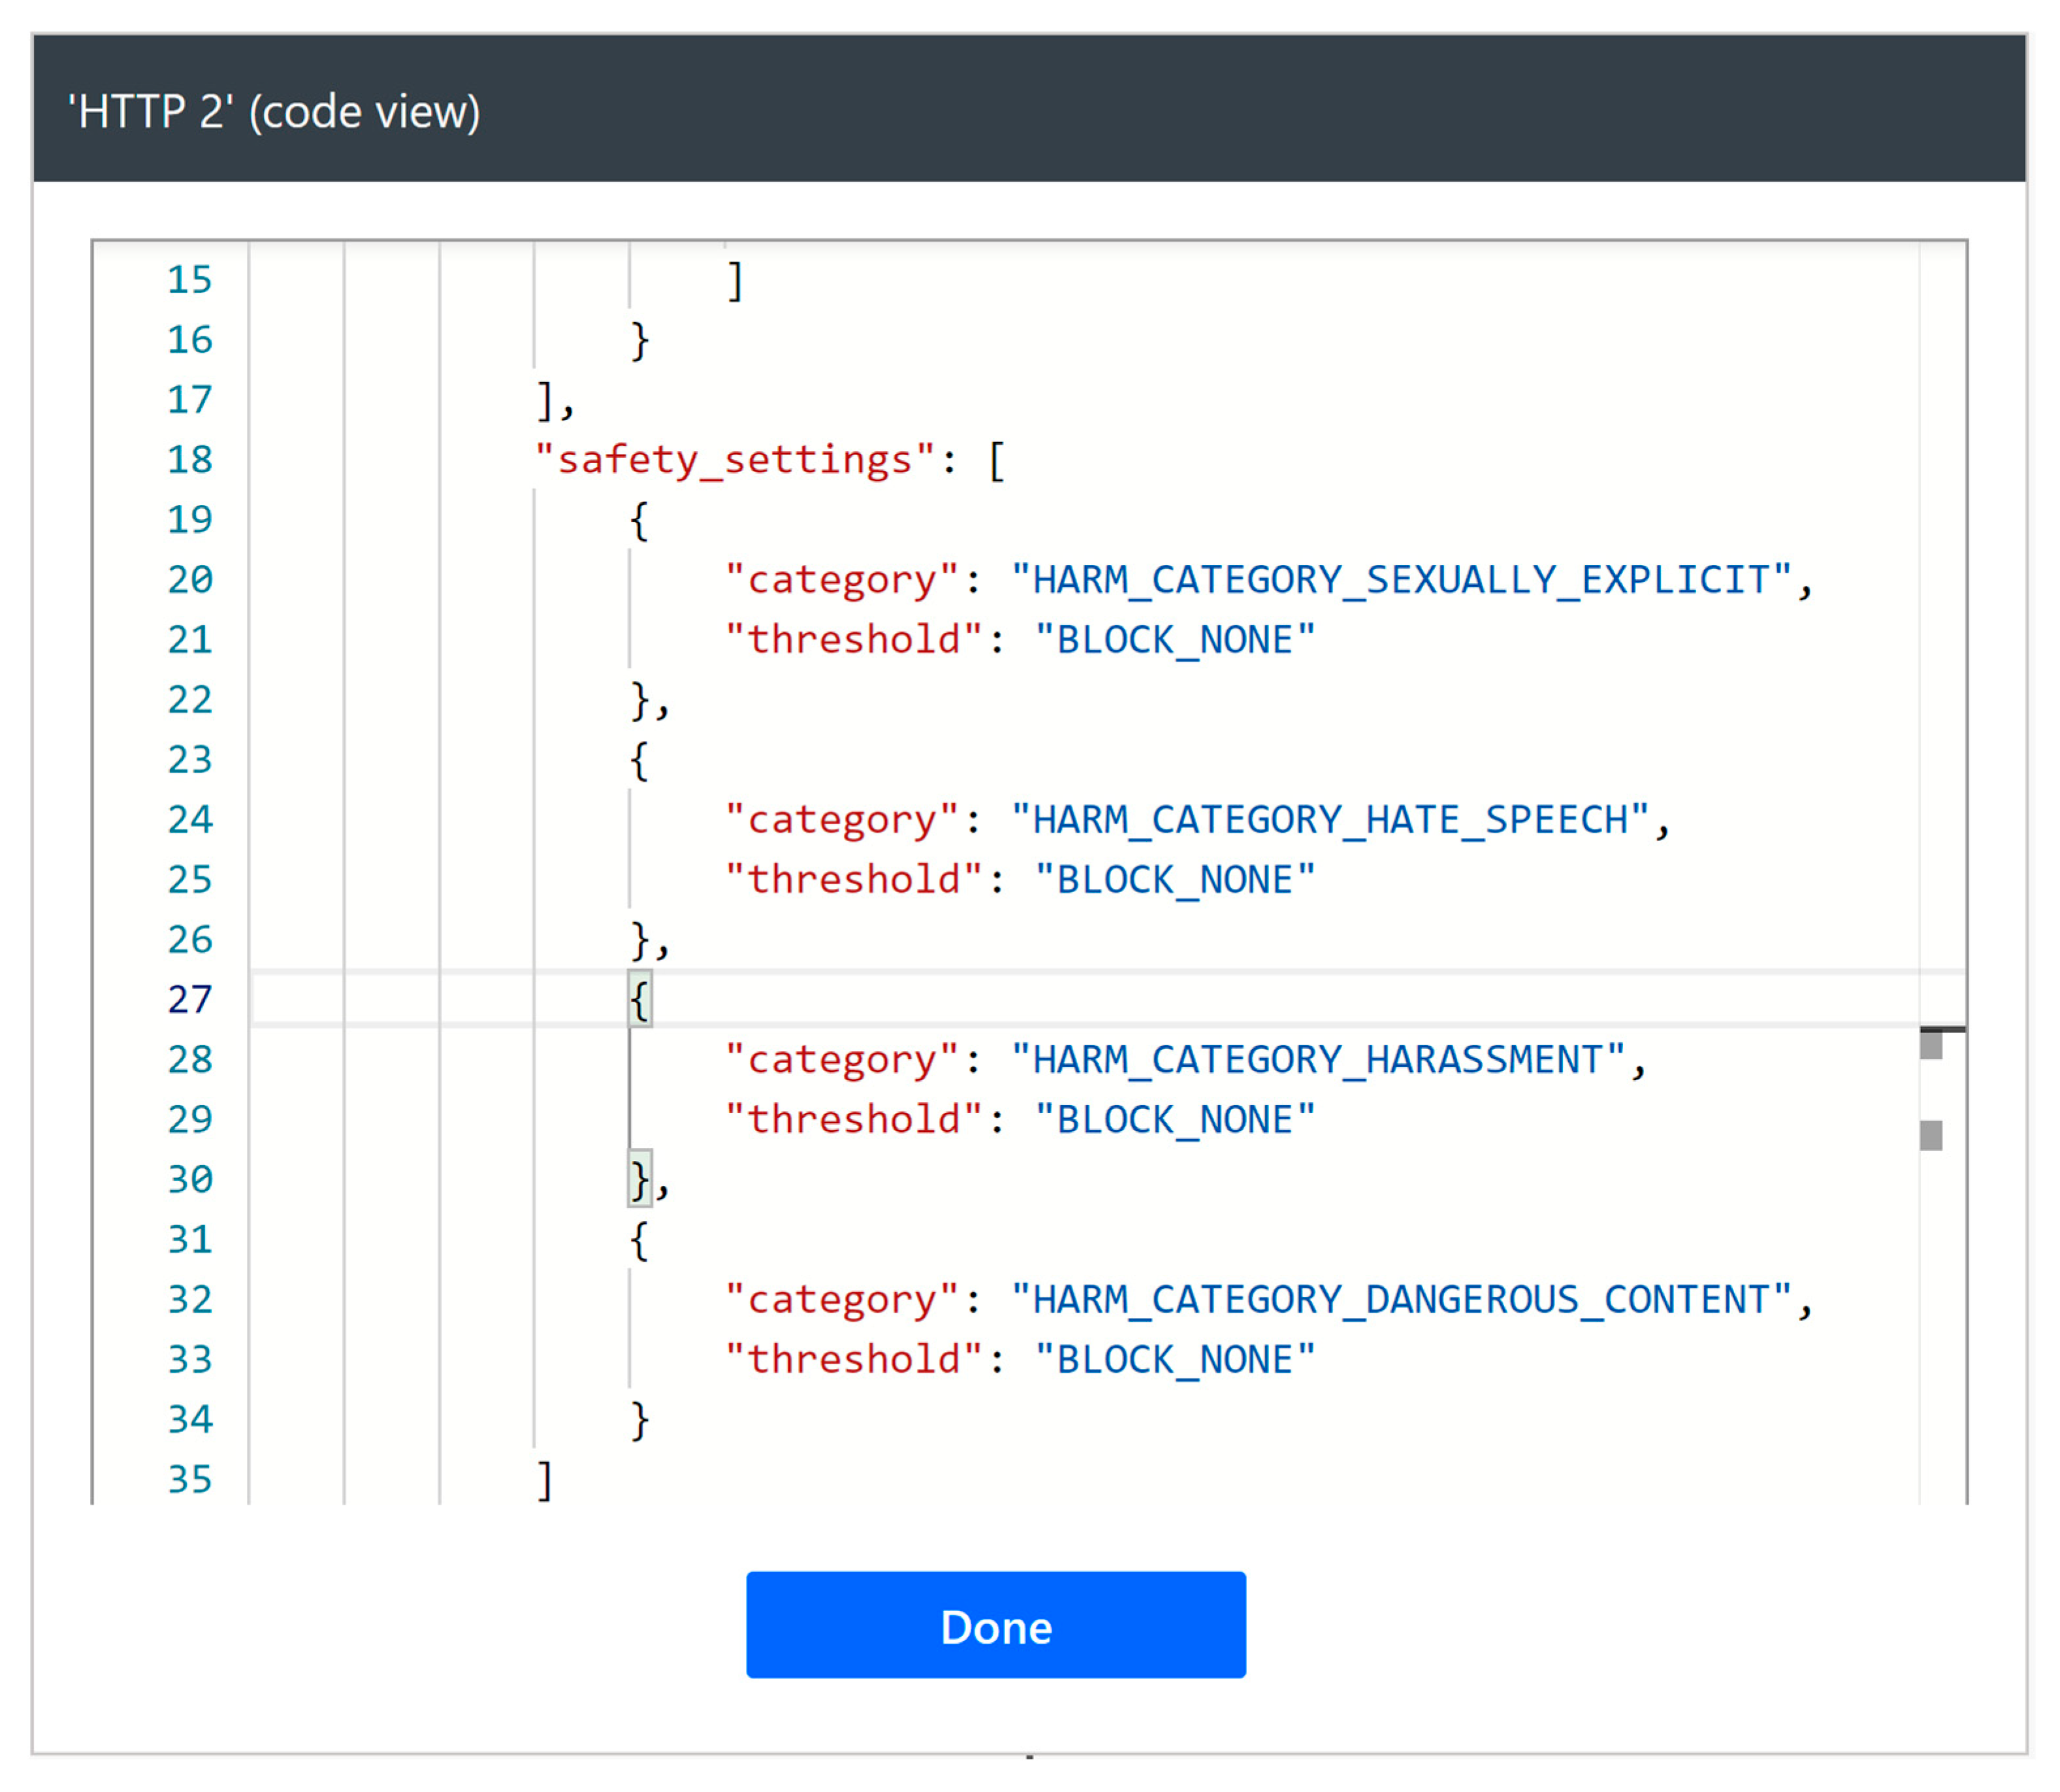Click line number 27 in gutter

point(189,1000)
